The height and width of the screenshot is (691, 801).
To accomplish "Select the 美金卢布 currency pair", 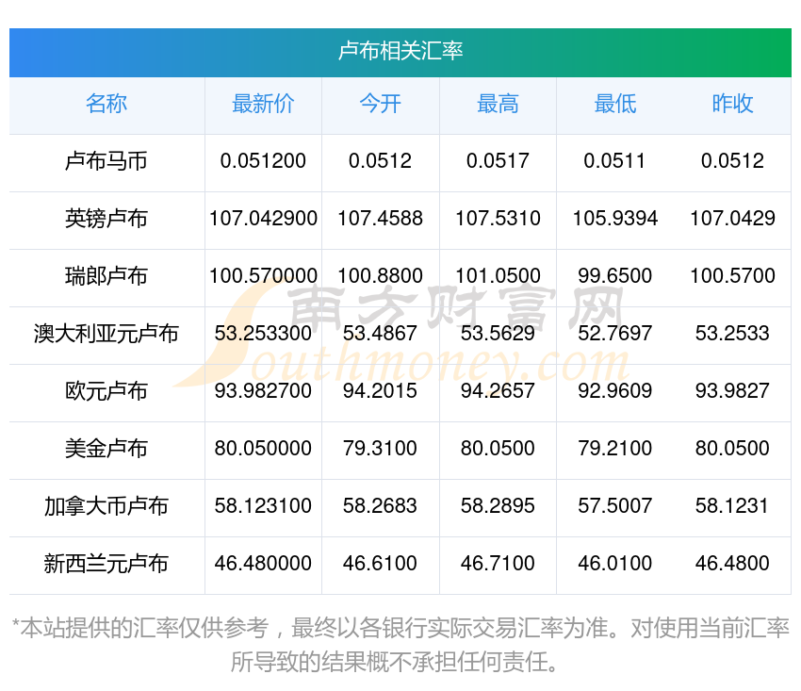I will (x=106, y=449).
